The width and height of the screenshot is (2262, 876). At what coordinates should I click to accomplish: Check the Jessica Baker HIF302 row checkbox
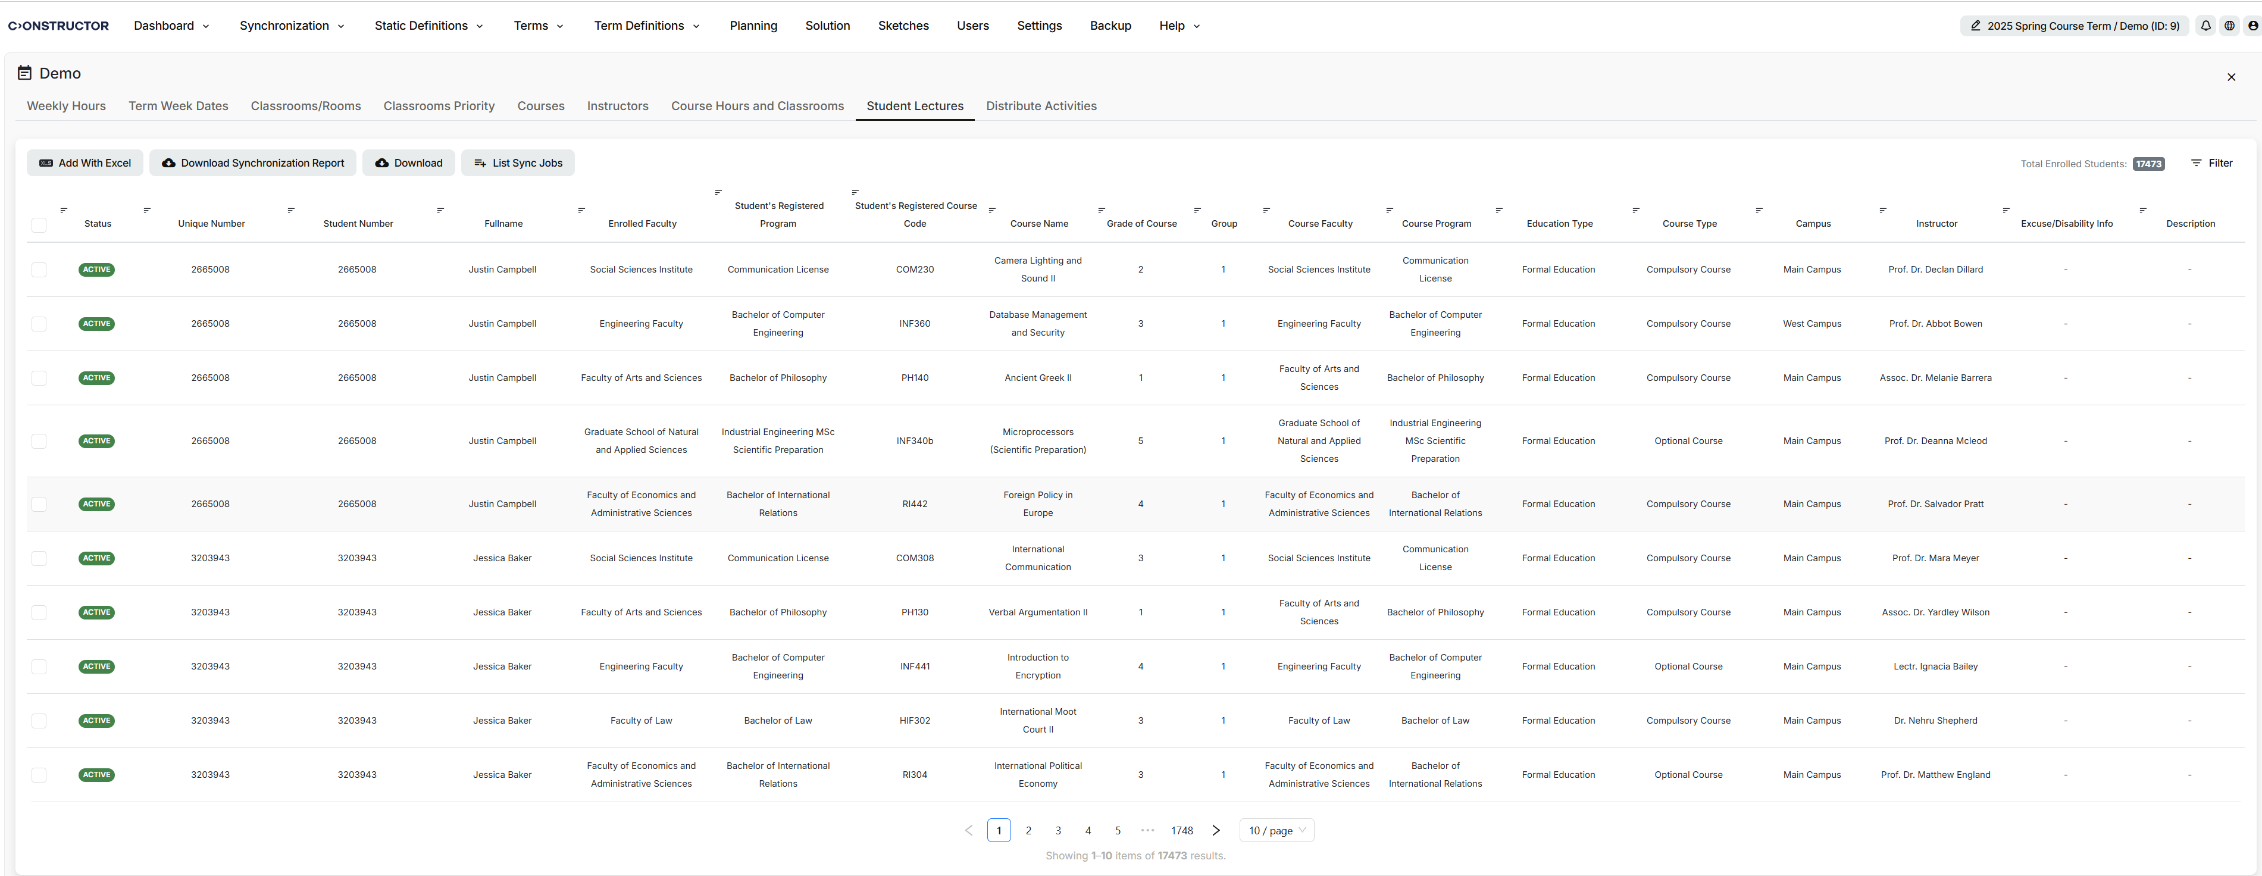pyautogui.click(x=39, y=721)
